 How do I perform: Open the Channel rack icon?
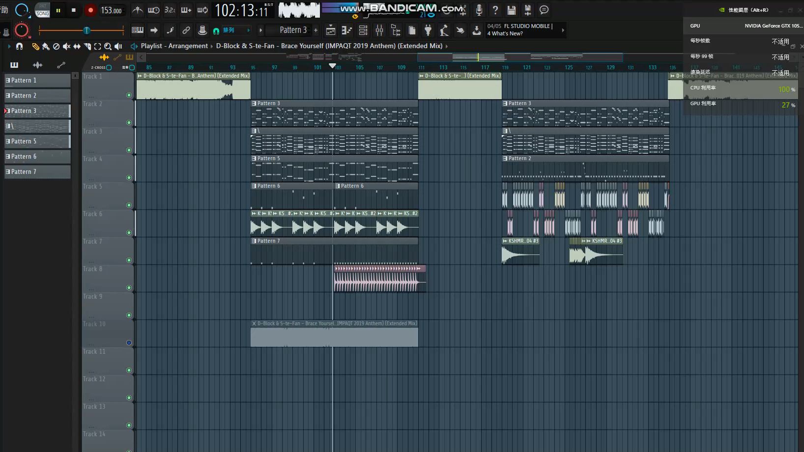pos(363,30)
